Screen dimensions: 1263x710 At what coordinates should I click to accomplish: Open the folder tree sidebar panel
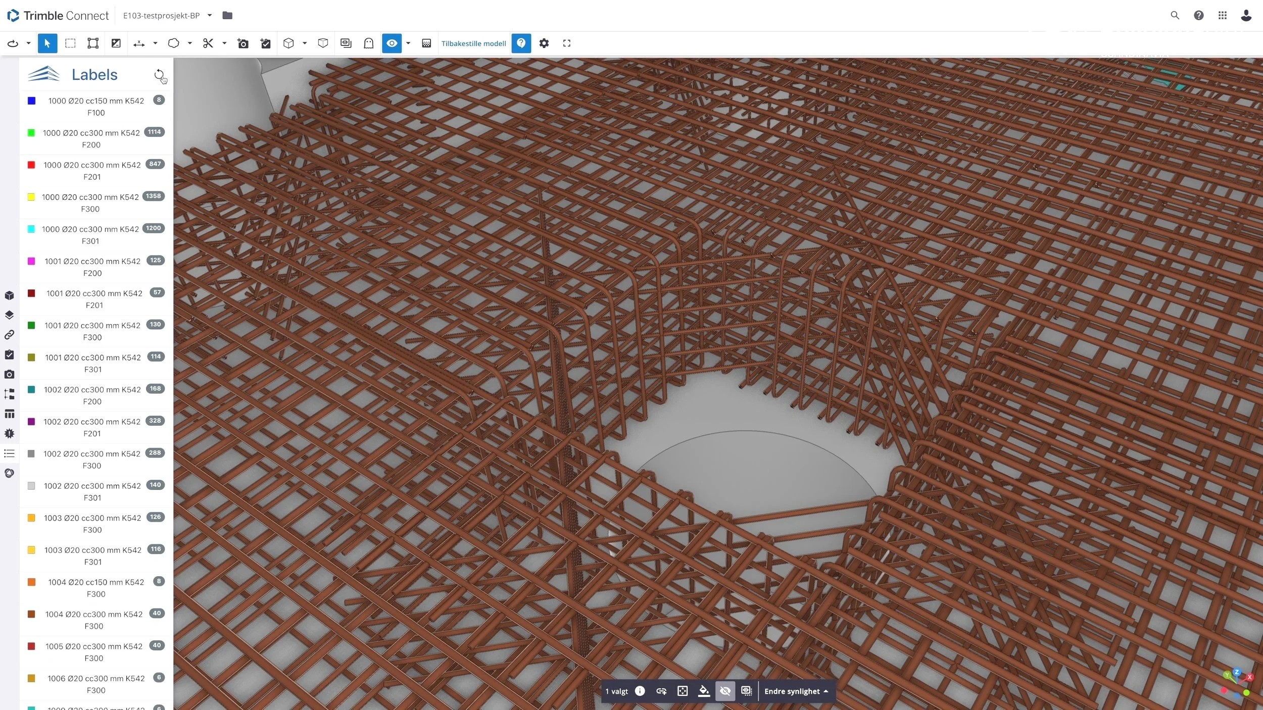[x=9, y=394]
